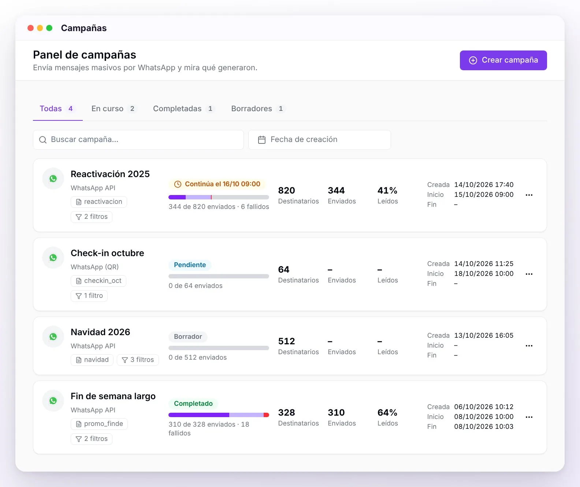Screen dimensions: 580x487
Task: Open the Completadas tab
Action: tap(183, 109)
